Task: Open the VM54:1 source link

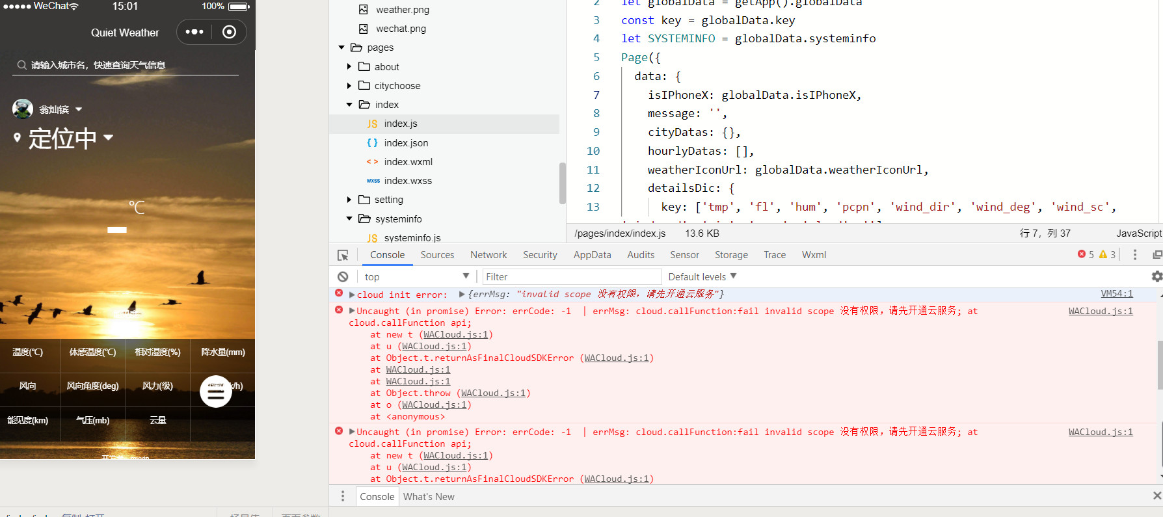Action: click(x=1116, y=294)
